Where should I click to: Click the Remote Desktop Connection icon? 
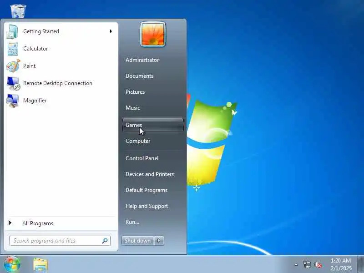point(14,83)
